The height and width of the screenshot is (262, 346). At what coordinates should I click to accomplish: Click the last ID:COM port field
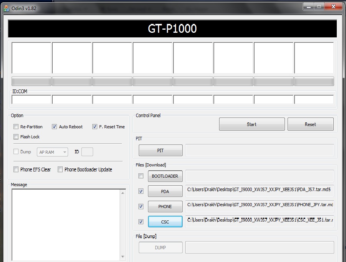[314, 99]
